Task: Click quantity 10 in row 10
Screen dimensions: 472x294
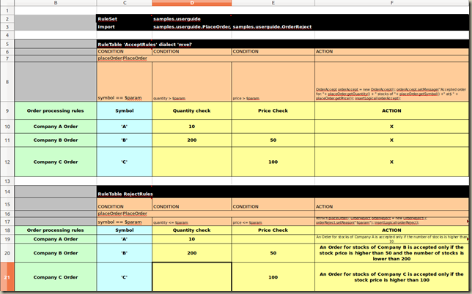Action: (x=192, y=127)
